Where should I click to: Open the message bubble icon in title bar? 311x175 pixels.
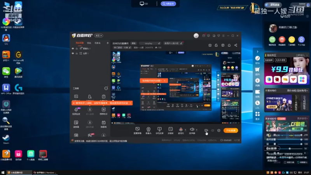(208, 36)
